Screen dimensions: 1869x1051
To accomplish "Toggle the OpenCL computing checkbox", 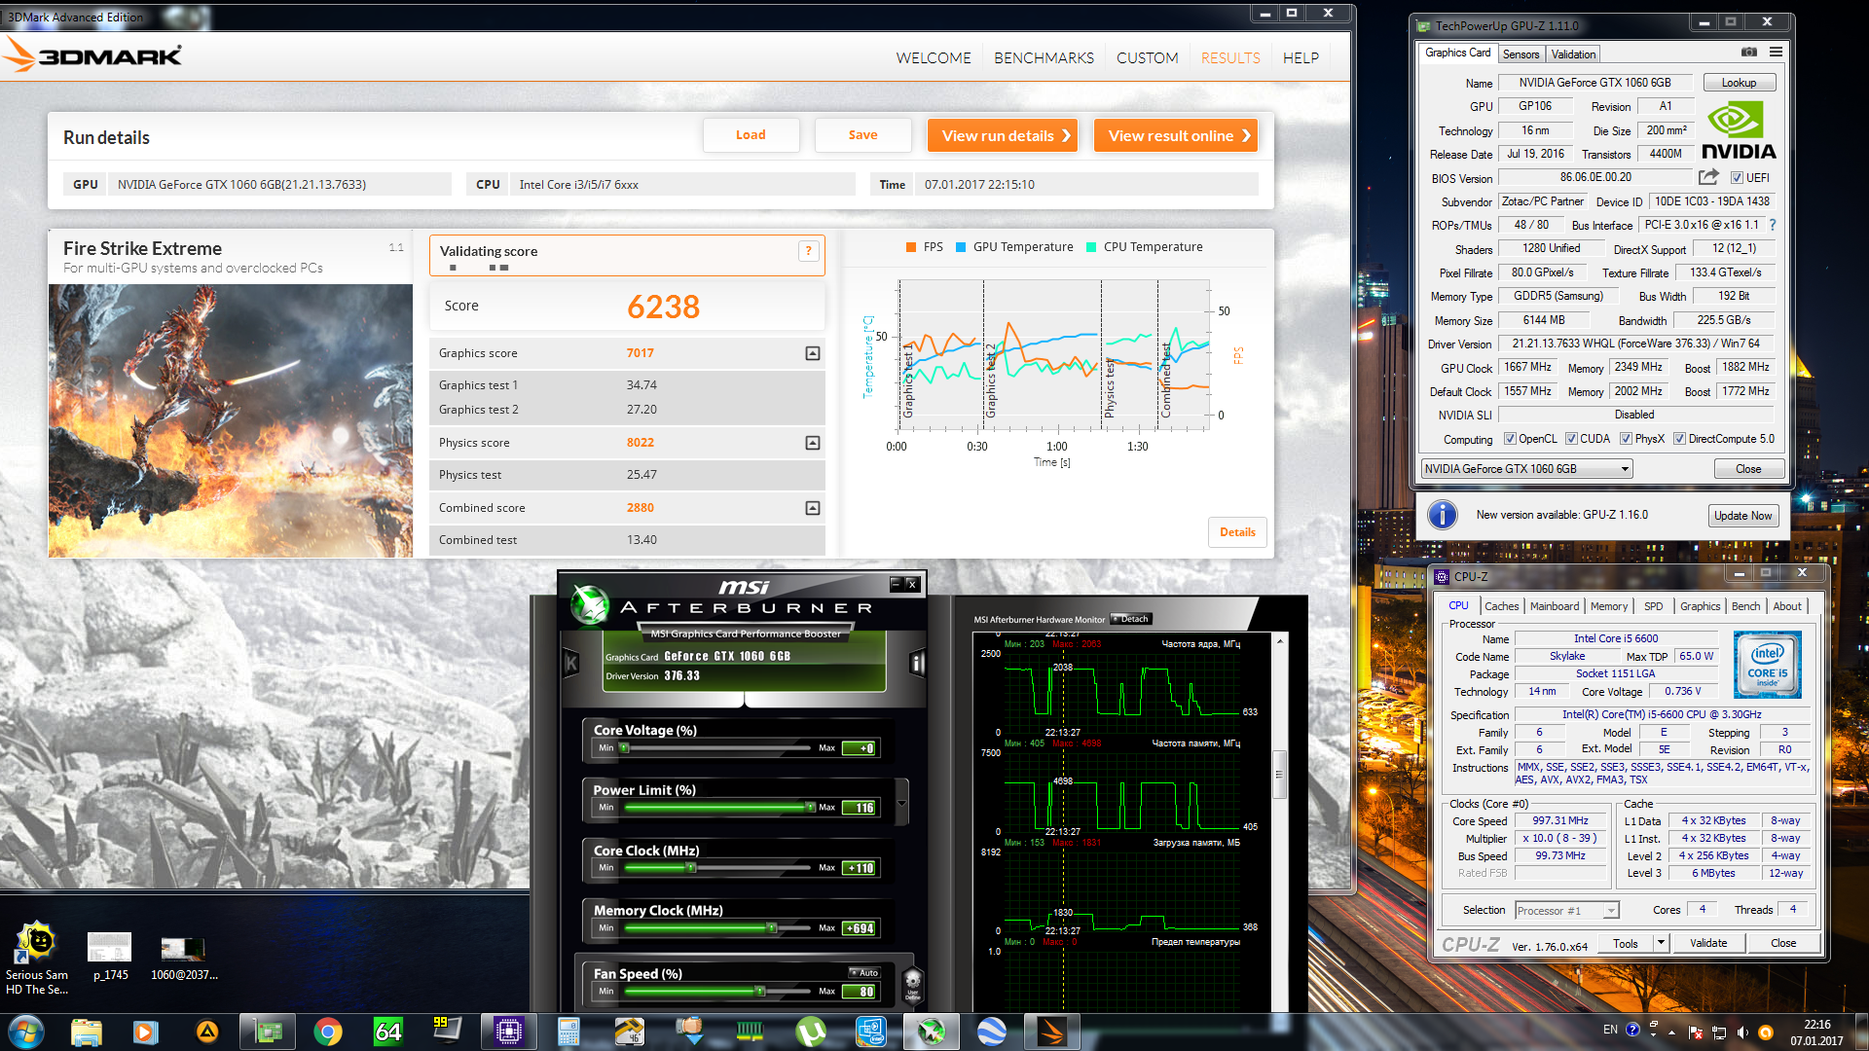I will pyautogui.click(x=1510, y=439).
